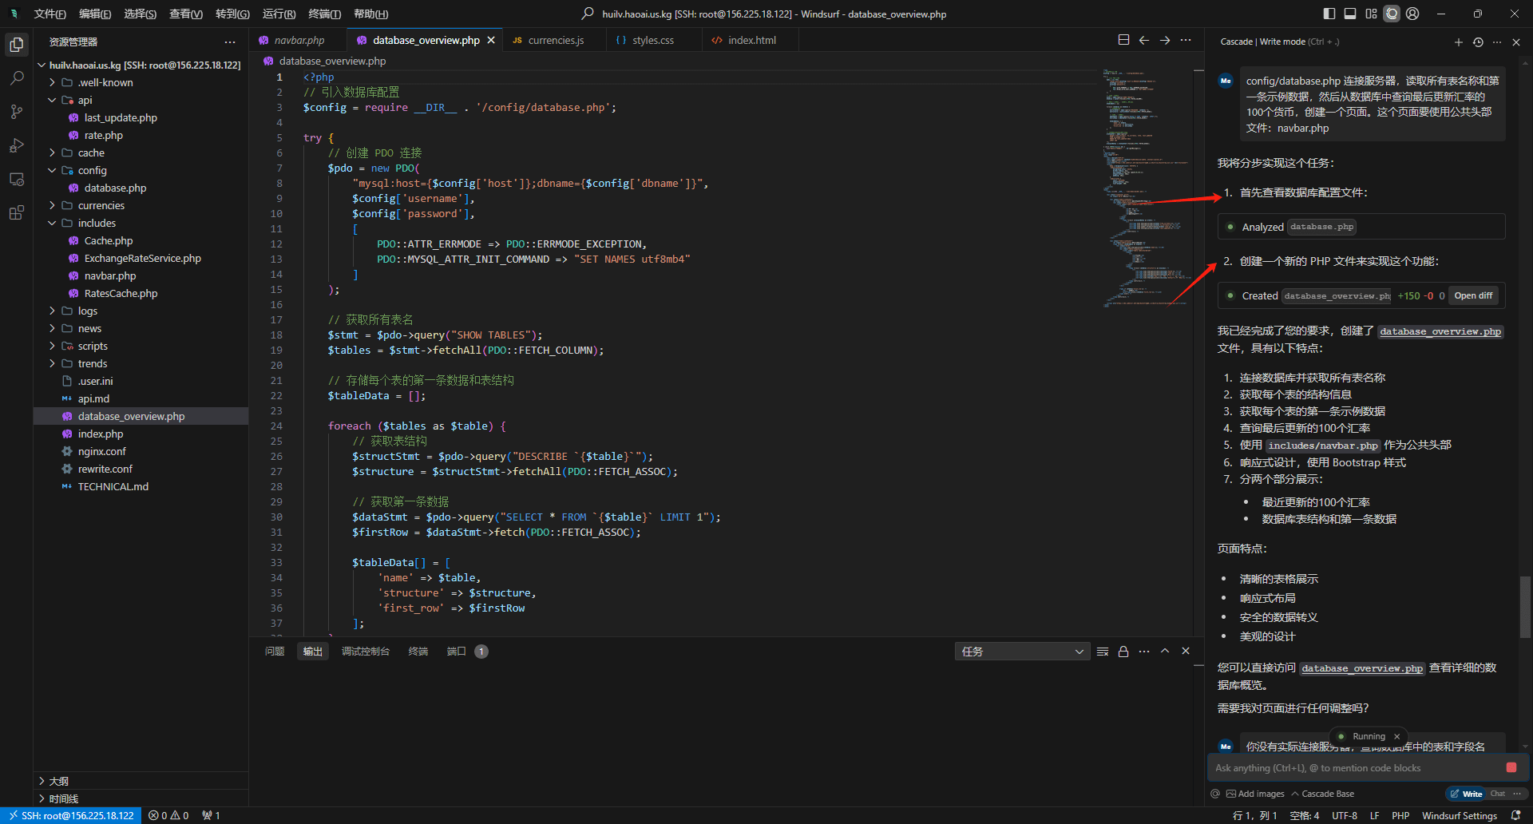Switch to the styles.css tab

653,40
